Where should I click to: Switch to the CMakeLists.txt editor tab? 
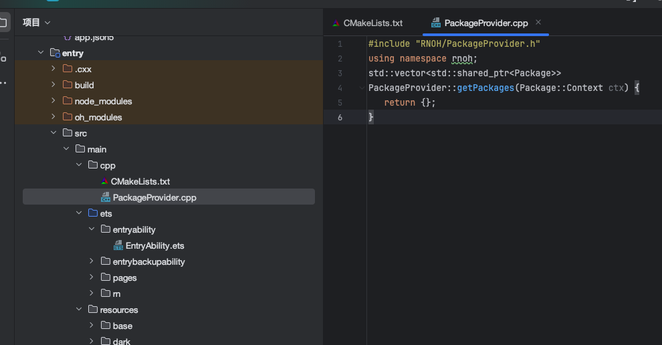(367, 23)
